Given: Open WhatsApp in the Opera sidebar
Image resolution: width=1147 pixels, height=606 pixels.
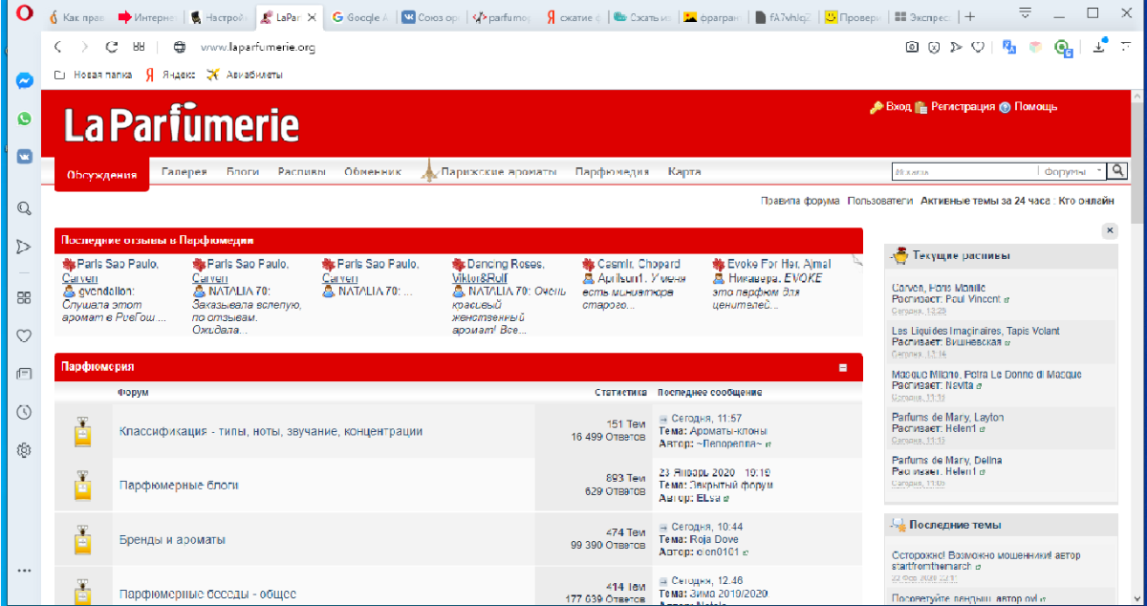Looking at the screenshot, I should coord(24,119).
